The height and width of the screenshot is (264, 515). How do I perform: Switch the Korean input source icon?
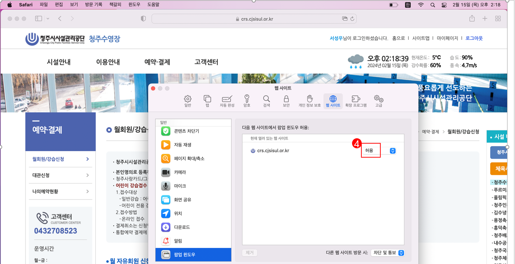[x=408, y=5]
